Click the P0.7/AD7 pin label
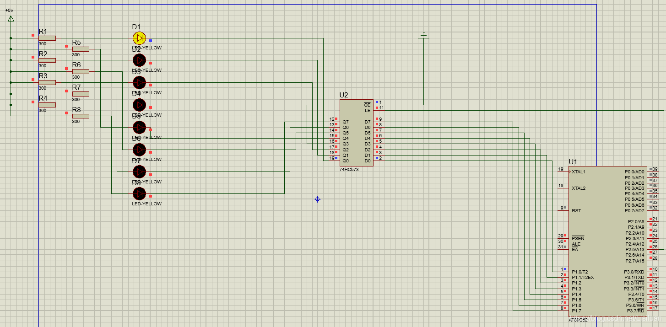This screenshot has width=666, height=327. coord(634,211)
